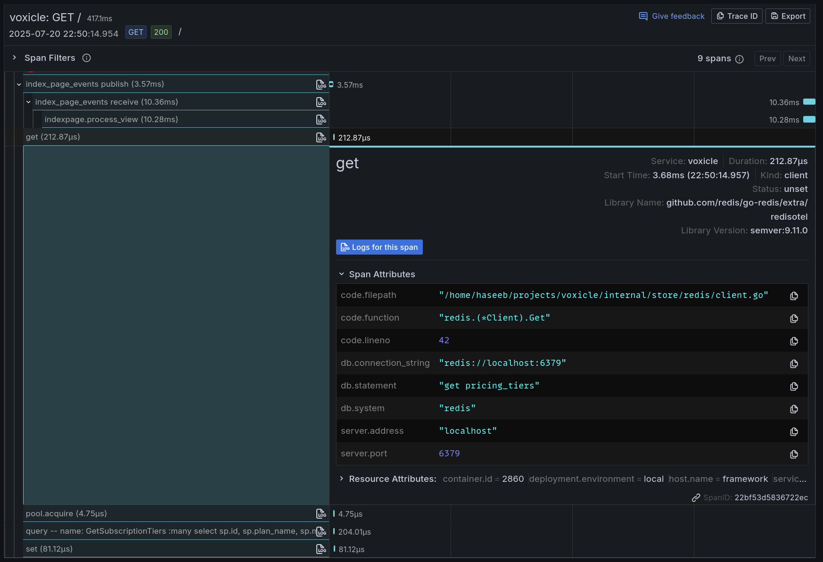The height and width of the screenshot is (562, 823).
Task: Click the Export button
Action: 787,16
